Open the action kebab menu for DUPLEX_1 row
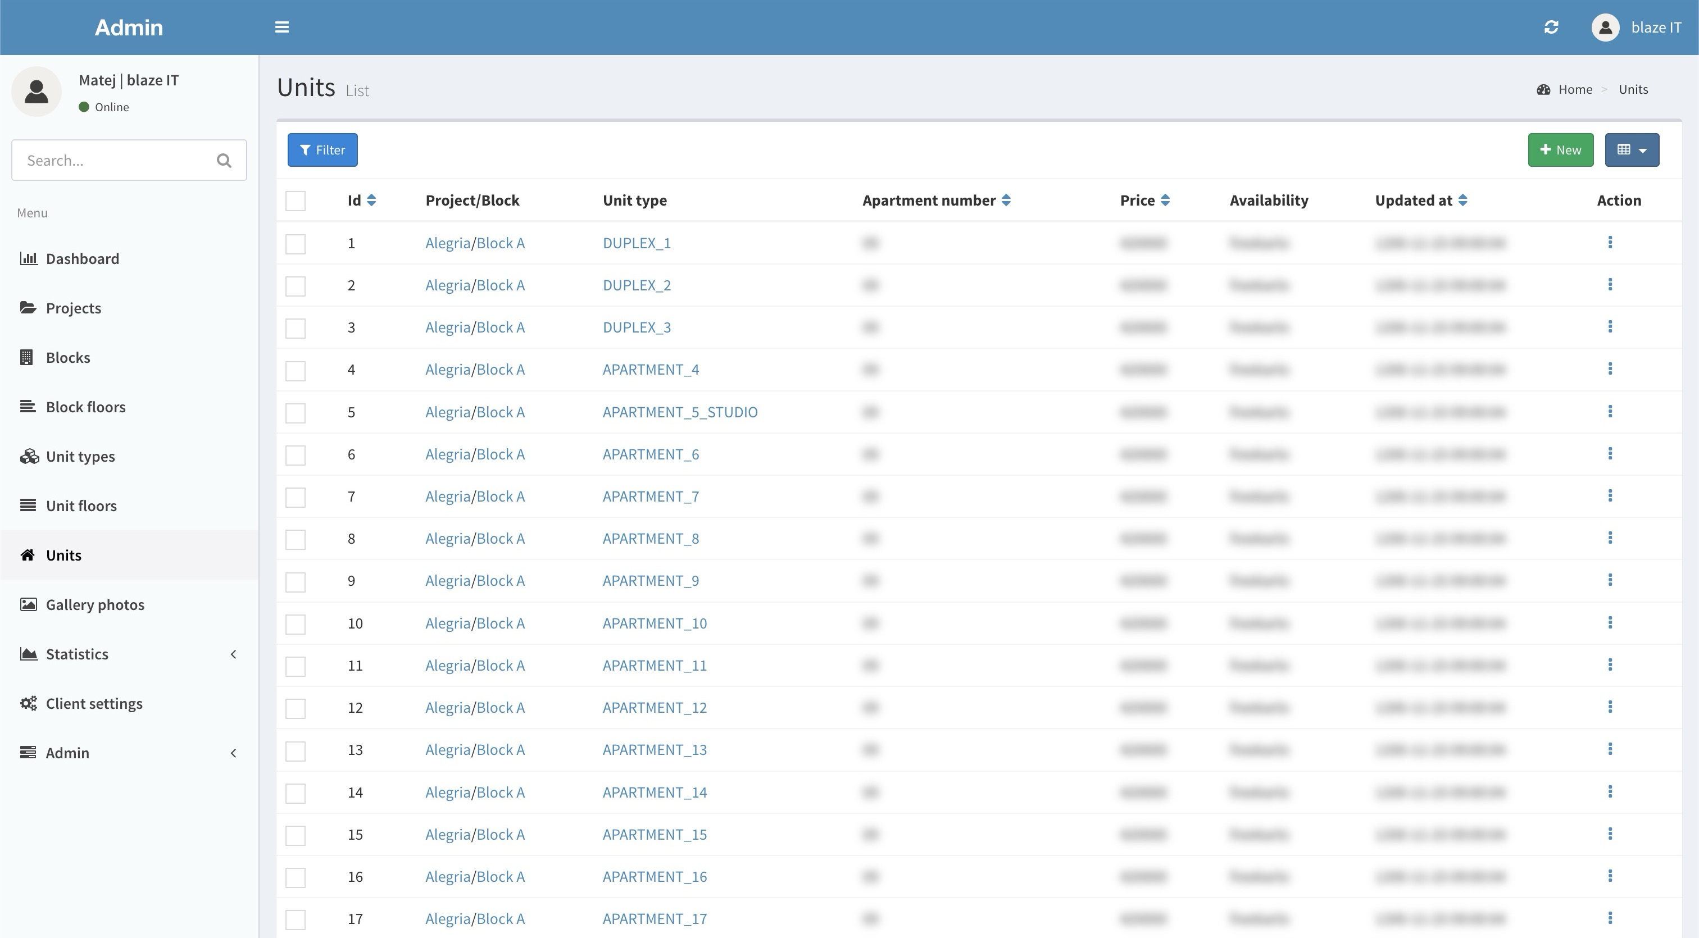 pyautogui.click(x=1611, y=243)
